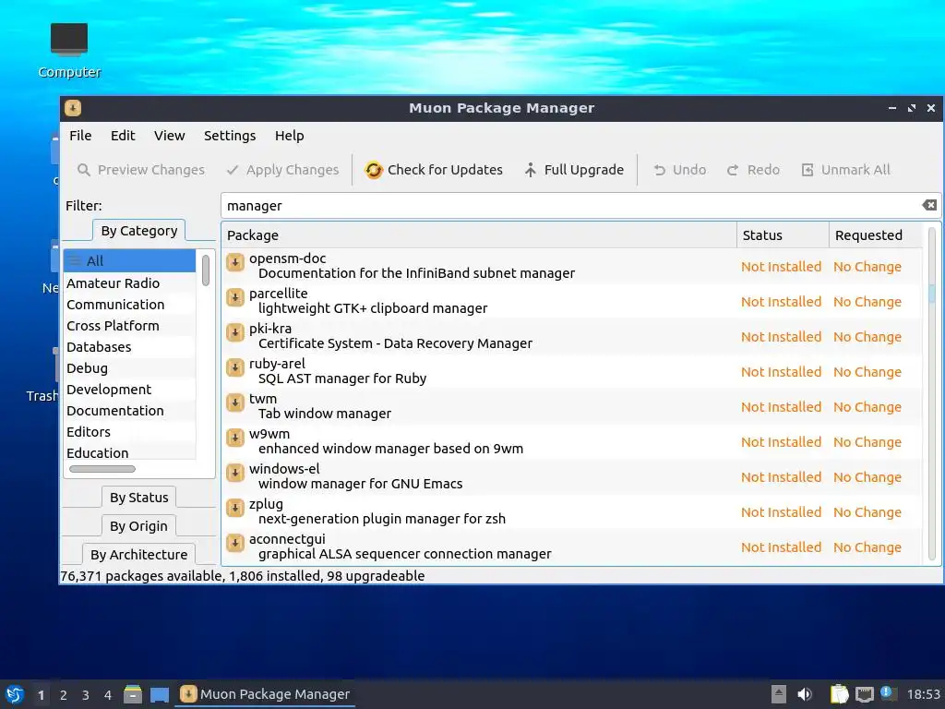
Task: Click the network monitor tray icon
Action: coord(864,694)
